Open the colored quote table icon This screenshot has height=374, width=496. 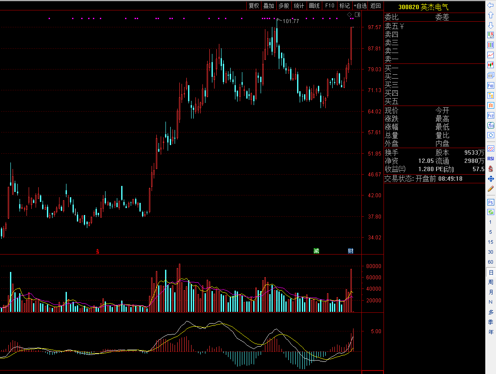coord(490,45)
